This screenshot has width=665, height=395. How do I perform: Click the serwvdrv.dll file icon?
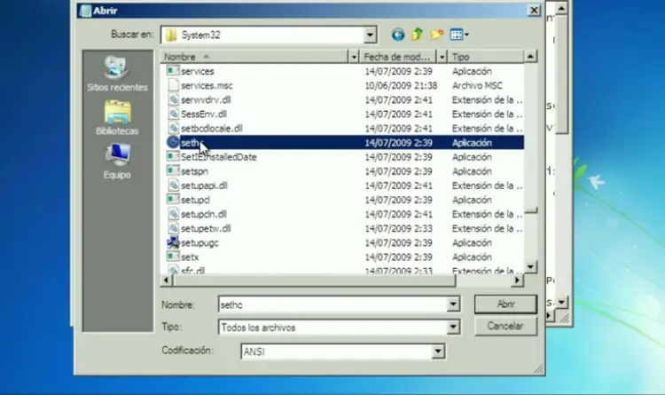[173, 99]
